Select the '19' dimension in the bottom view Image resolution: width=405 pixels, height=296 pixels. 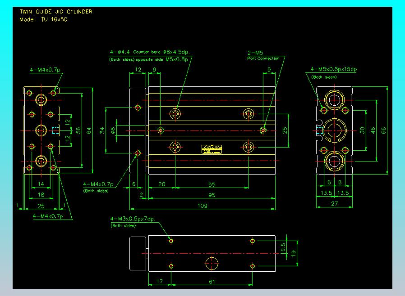(294, 253)
